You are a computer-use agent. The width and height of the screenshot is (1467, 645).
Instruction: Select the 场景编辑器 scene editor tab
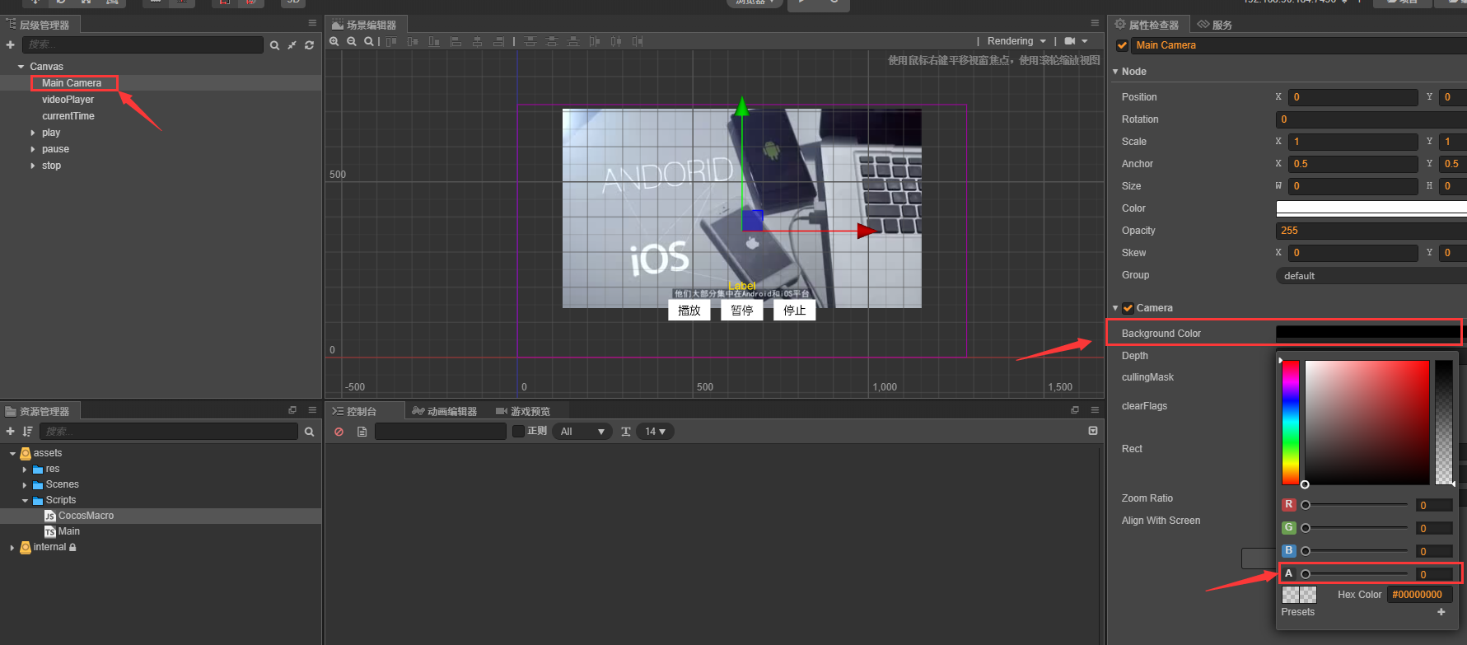[364, 25]
